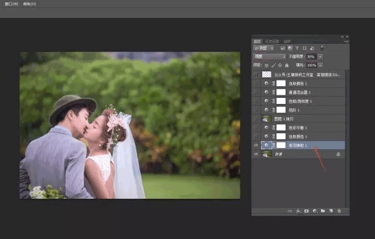Click the transparent watermark layer thumbnail

(267, 74)
